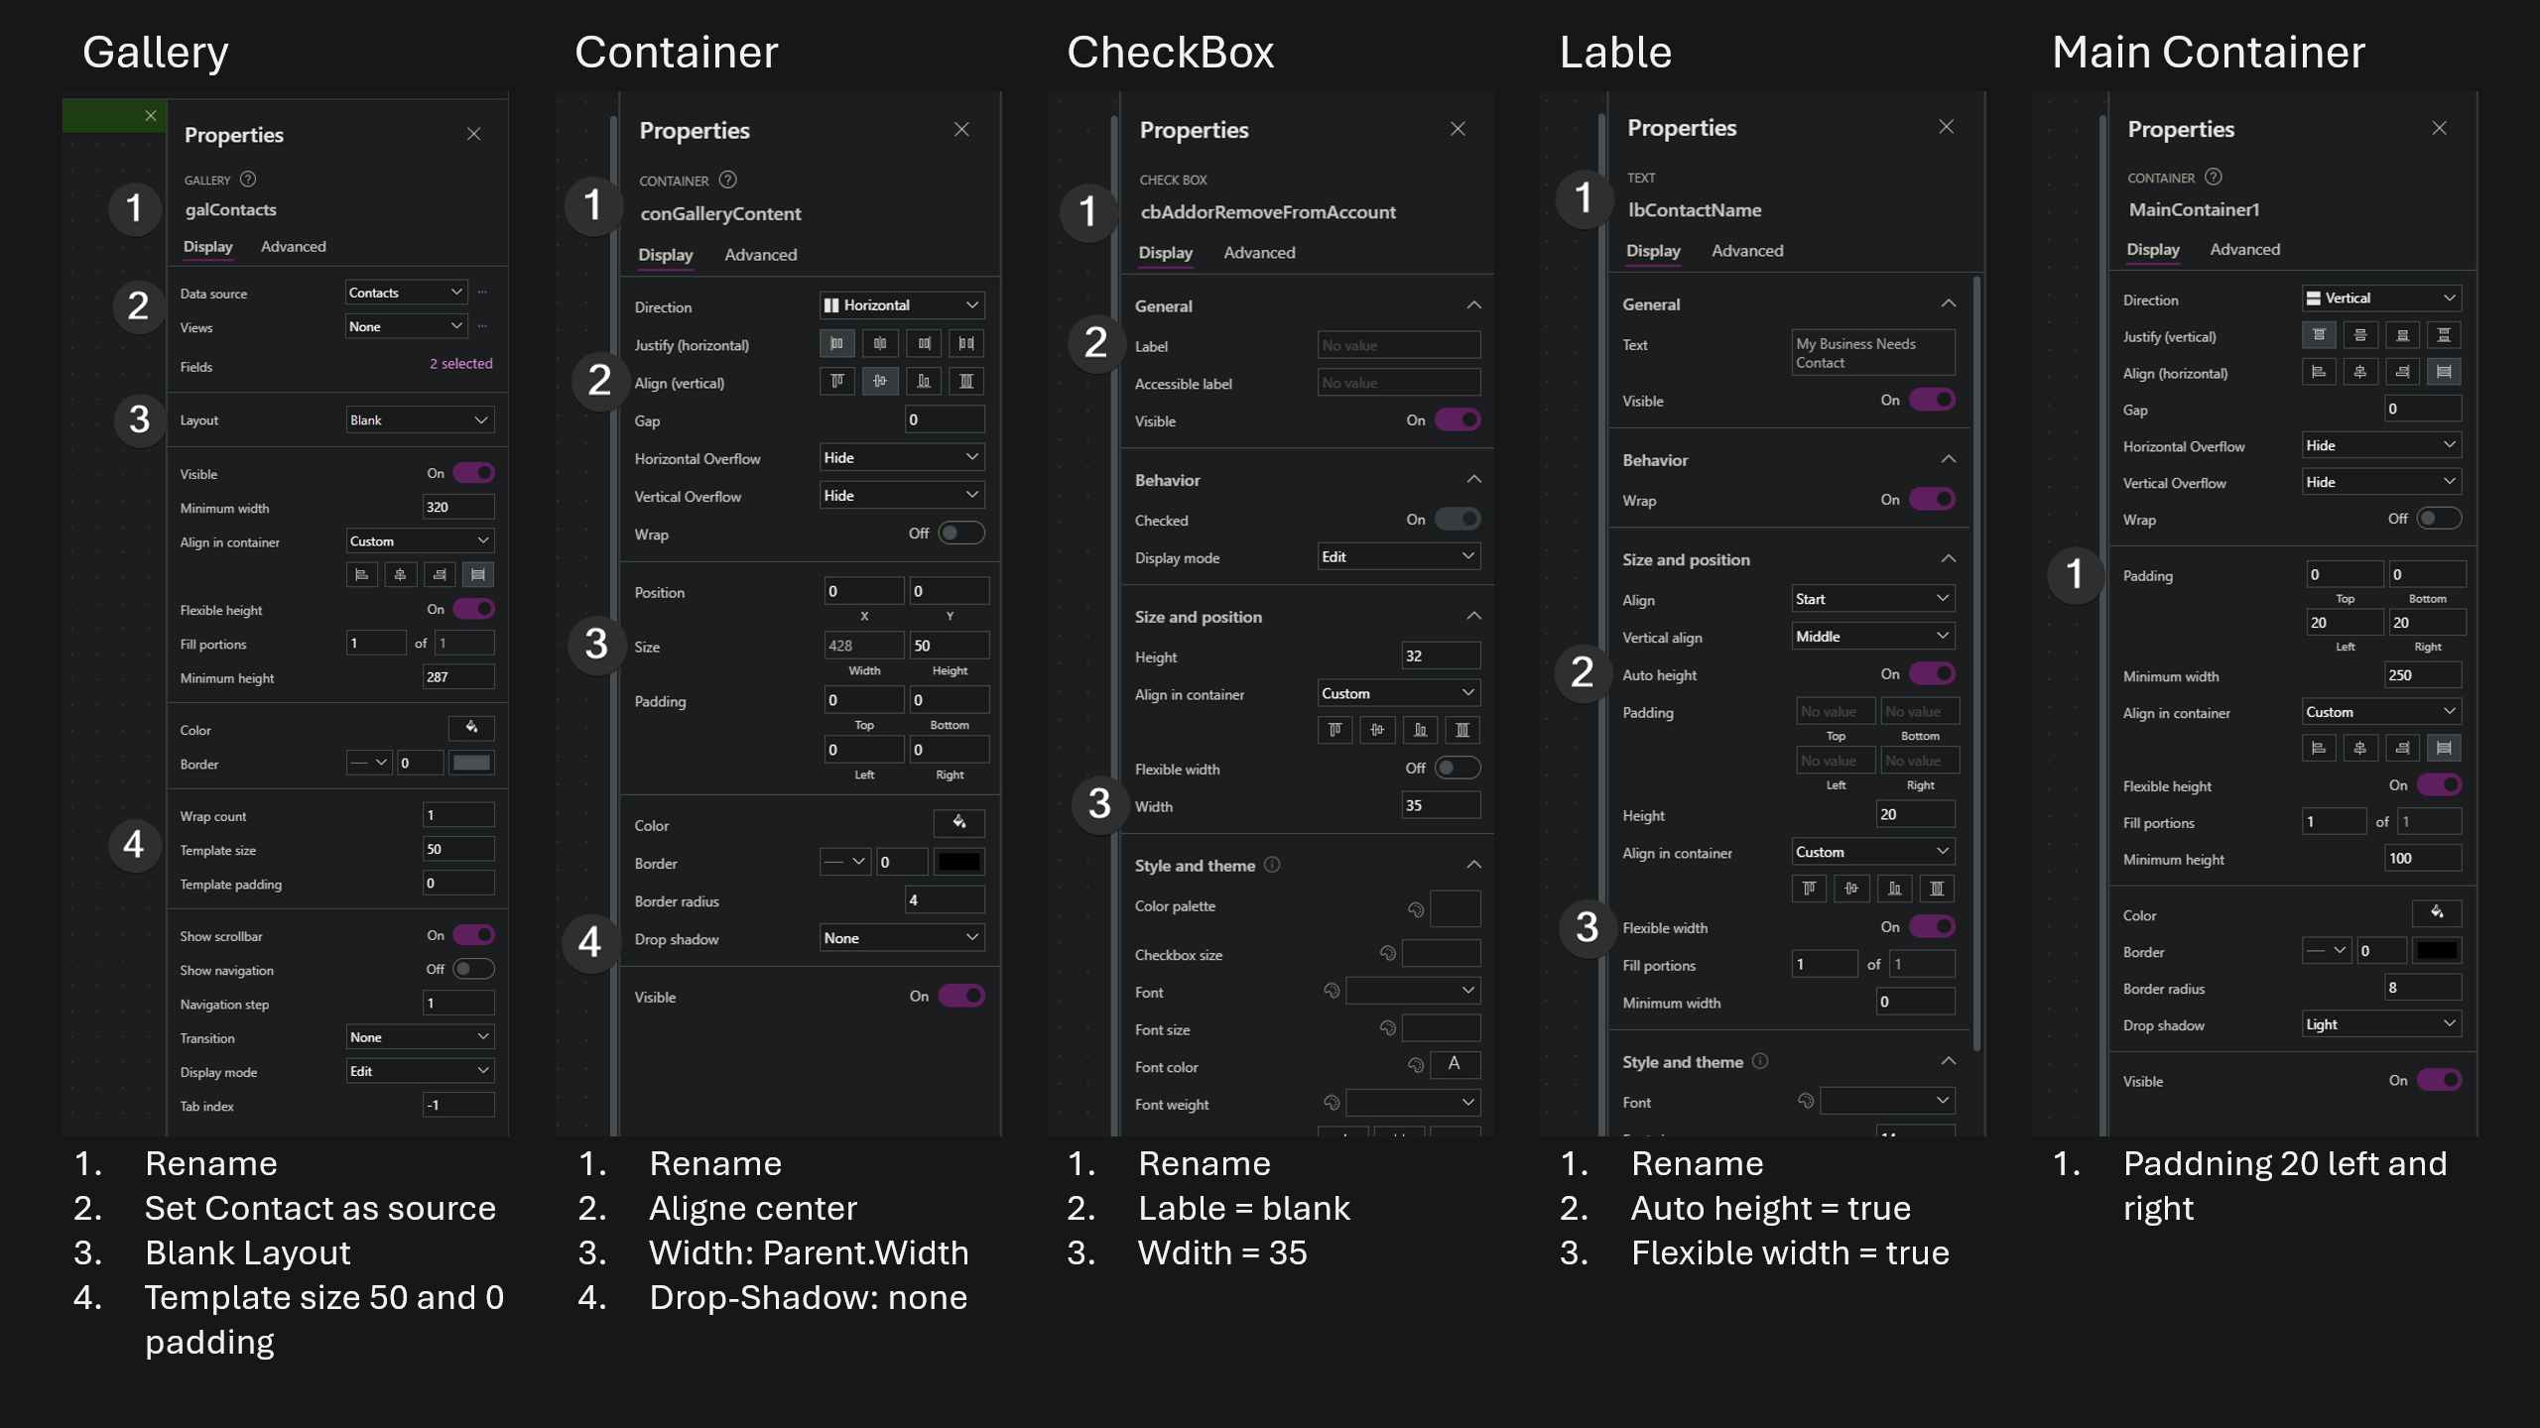Screen dimensions: 2540x1428
Task: Click the Template size input field
Action: [x=458, y=849]
